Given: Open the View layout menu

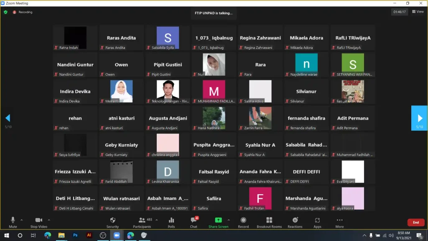Looking at the screenshot, I should point(418,11).
